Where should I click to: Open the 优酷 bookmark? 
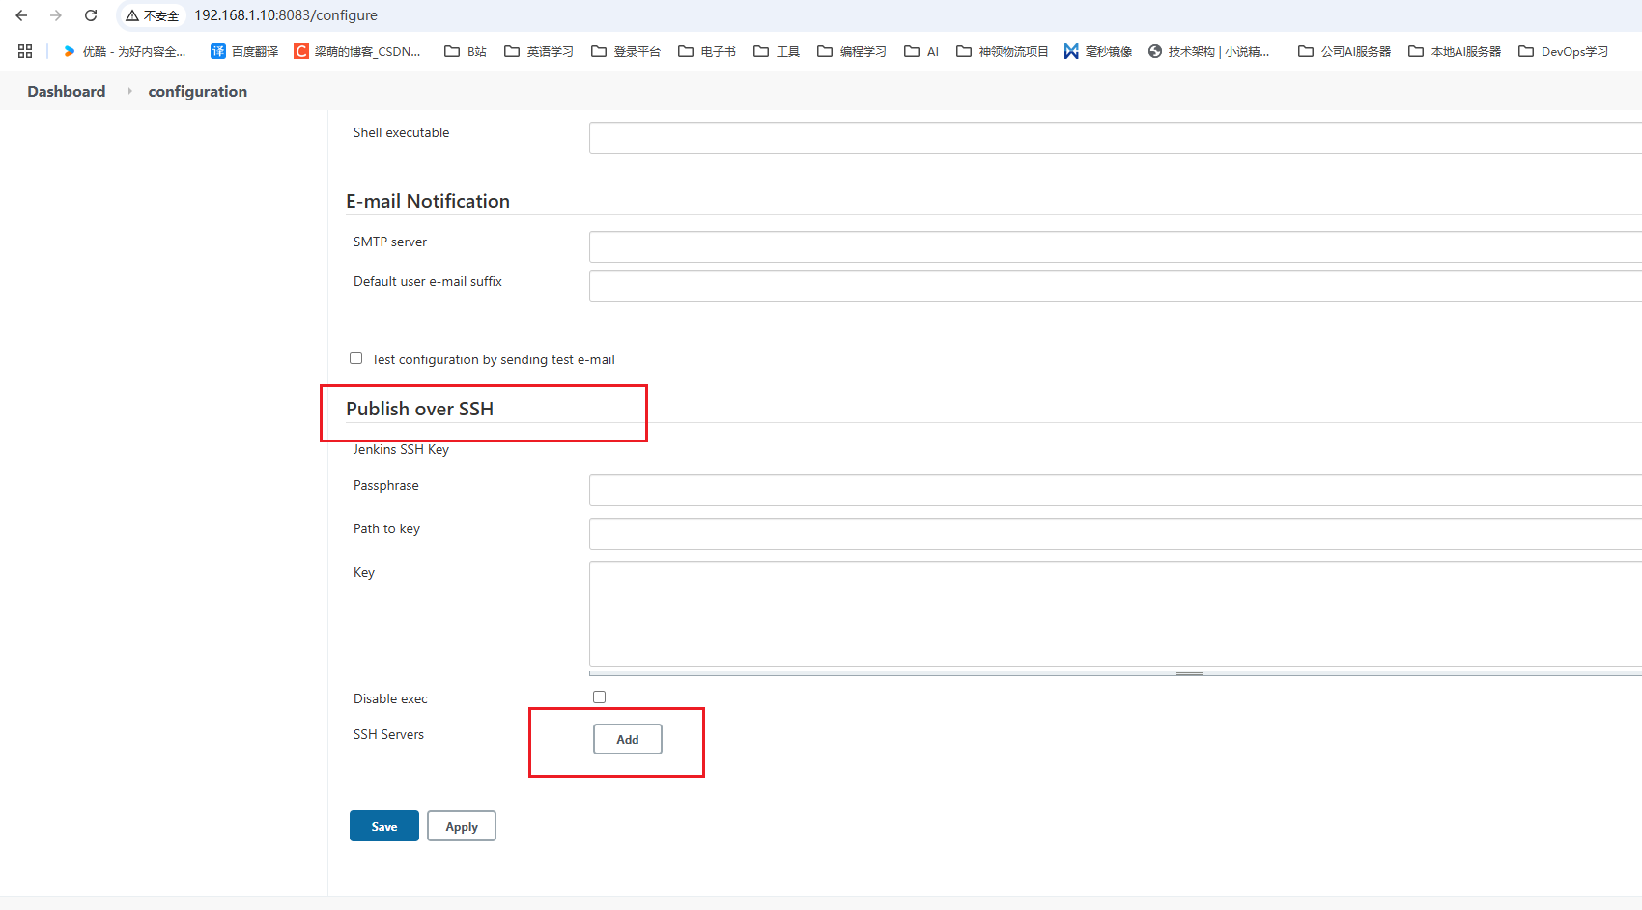click(x=124, y=51)
